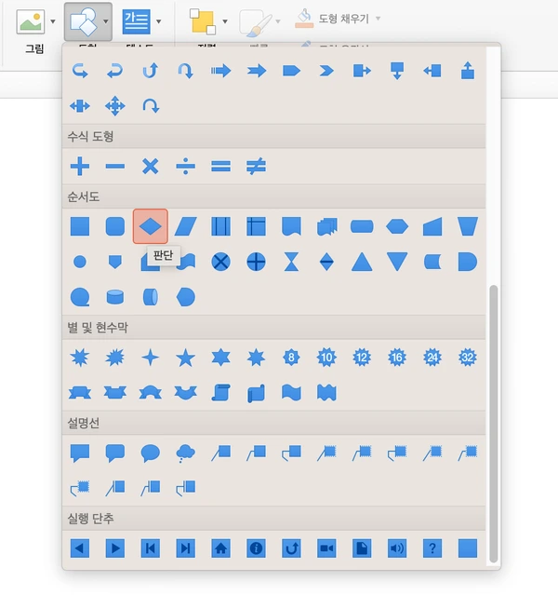Select the flowchart terminator shape

[x=362, y=226]
